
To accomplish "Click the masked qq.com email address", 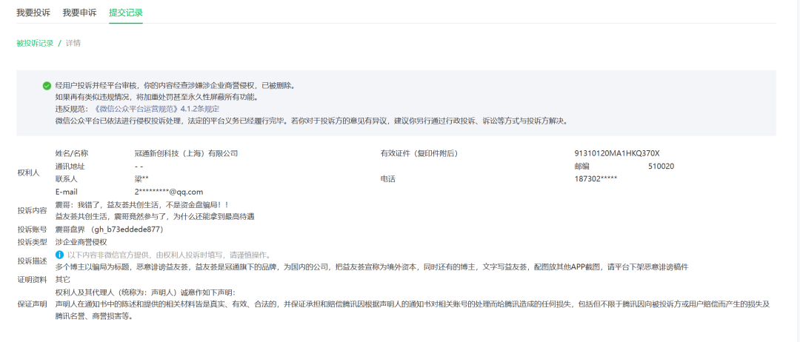I will tap(163, 192).
